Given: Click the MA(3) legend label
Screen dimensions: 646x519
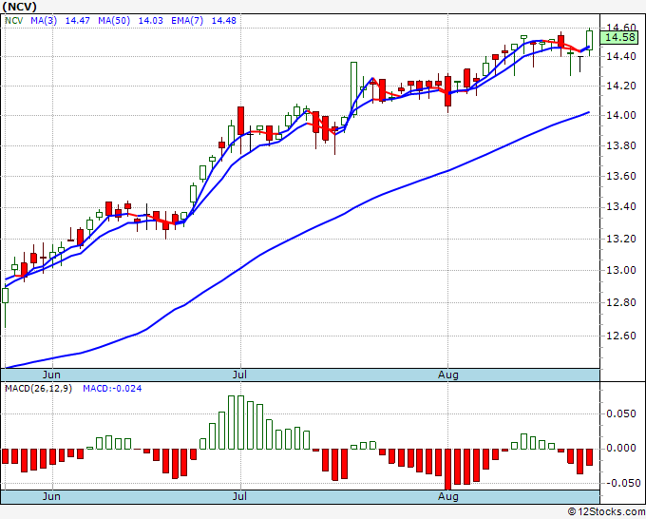Looking at the screenshot, I should 44,21.
